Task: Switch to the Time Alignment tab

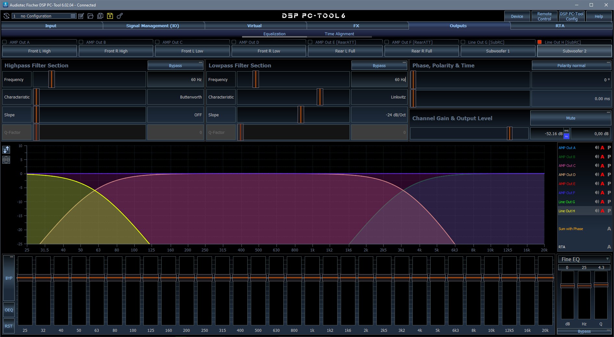Action: [x=339, y=34]
